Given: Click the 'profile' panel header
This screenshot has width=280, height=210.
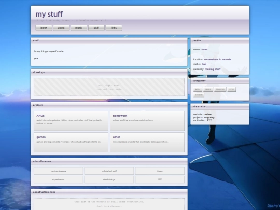Looking at the screenshot, I should point(220,41).
